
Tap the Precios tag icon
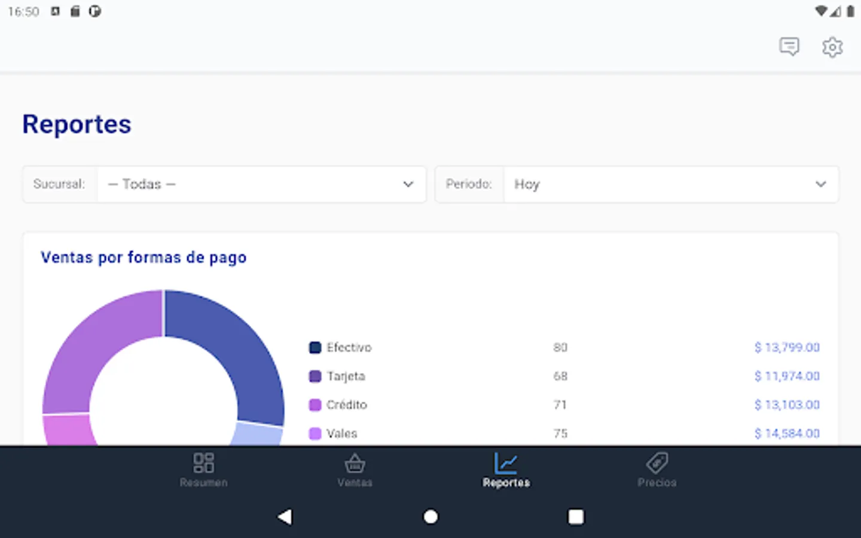[657, 463]
